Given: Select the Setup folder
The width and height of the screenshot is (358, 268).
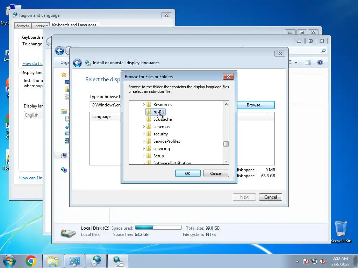Looking at the screenshot, I should click(158, 156).
